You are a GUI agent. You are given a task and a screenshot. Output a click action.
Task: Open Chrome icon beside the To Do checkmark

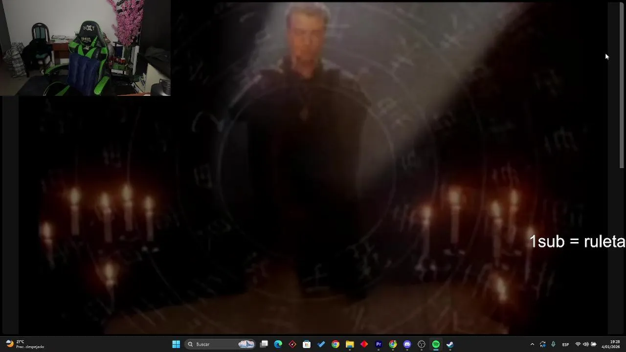335,344
